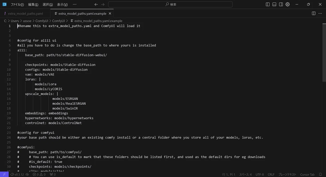Click the 'vae: models/VAE' line

pyautogui.click(x=40, y=74)
